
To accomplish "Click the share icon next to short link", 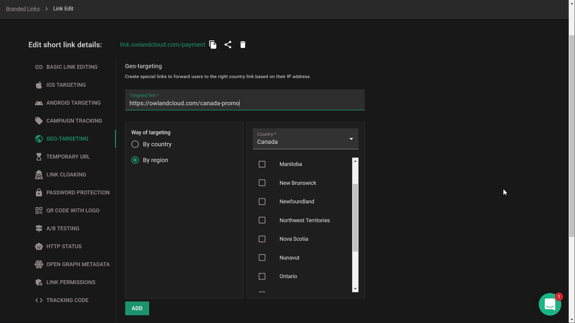I will pyautogui.click(x=228, y=45).
